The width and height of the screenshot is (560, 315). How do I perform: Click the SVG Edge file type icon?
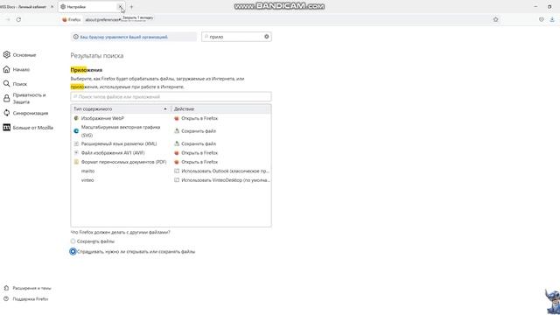tap(76, 131)
